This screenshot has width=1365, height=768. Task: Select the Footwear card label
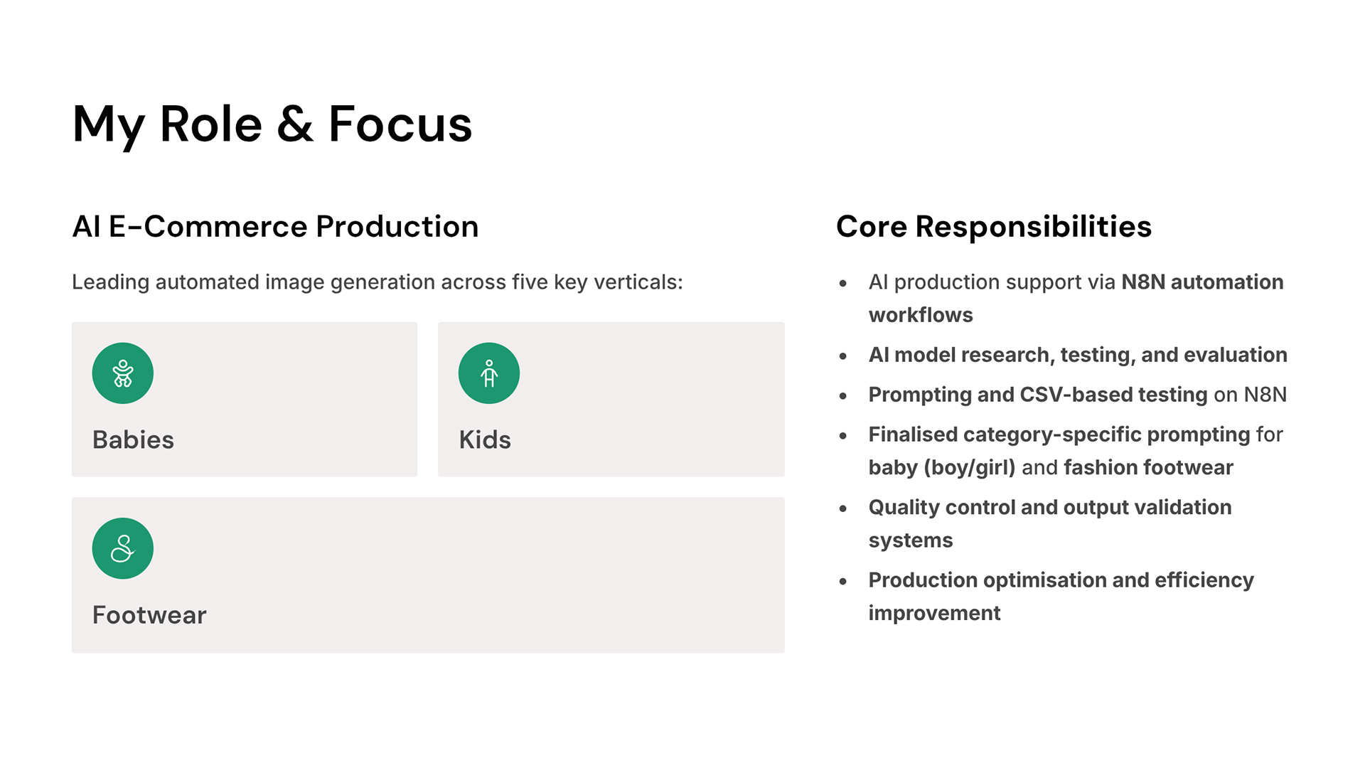coord(149,615)
